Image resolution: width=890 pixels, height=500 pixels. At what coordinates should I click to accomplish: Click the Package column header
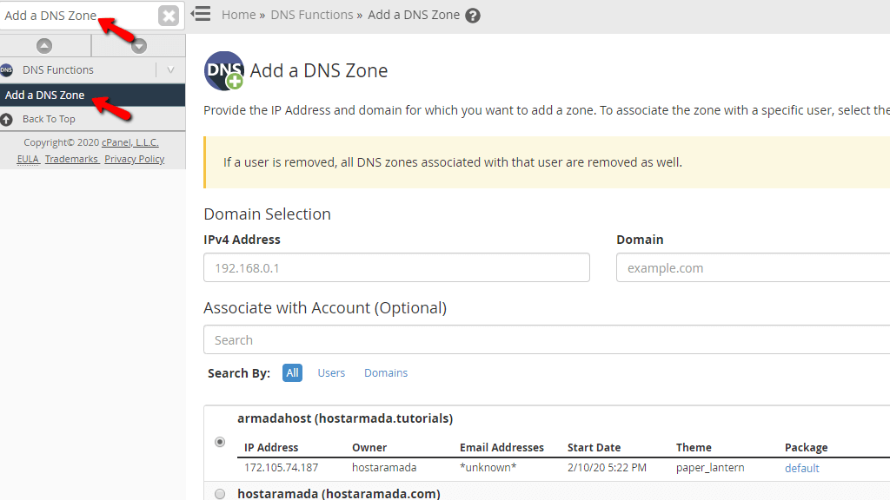pos(806,447)
